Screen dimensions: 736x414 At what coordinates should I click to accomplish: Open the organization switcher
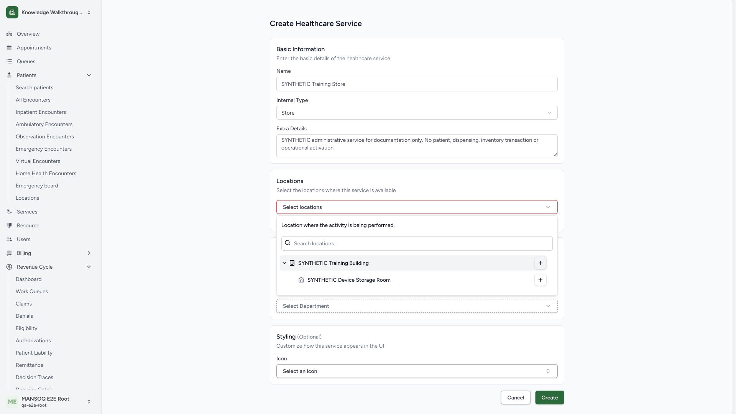tap(49, 12)
